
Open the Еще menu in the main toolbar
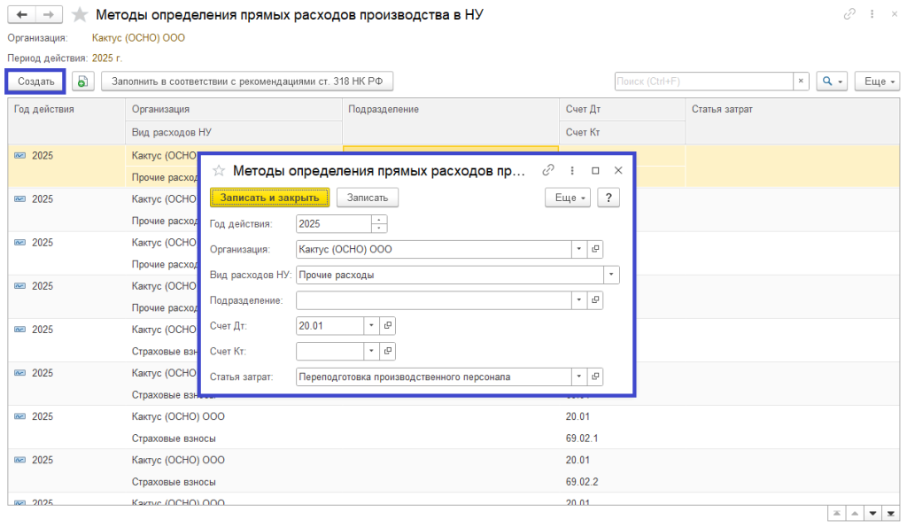pyautogui.click(x=876, y=82)
